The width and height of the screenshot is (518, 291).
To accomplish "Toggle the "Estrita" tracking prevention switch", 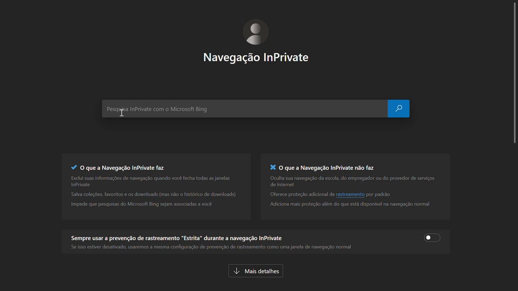I will point(432,238).
